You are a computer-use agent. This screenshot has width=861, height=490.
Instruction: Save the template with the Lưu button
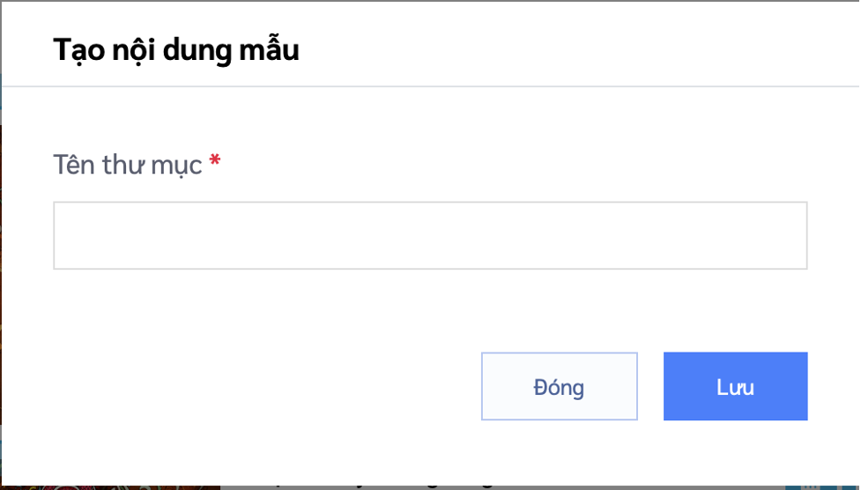735,386
